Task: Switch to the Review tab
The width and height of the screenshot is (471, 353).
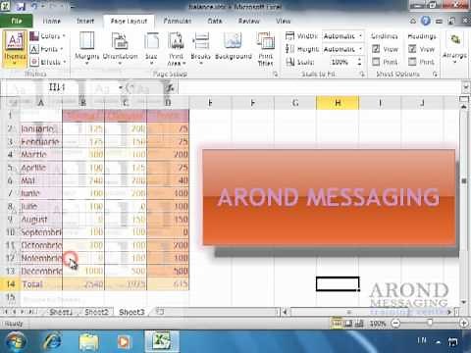Action: (x=248, y=21)
